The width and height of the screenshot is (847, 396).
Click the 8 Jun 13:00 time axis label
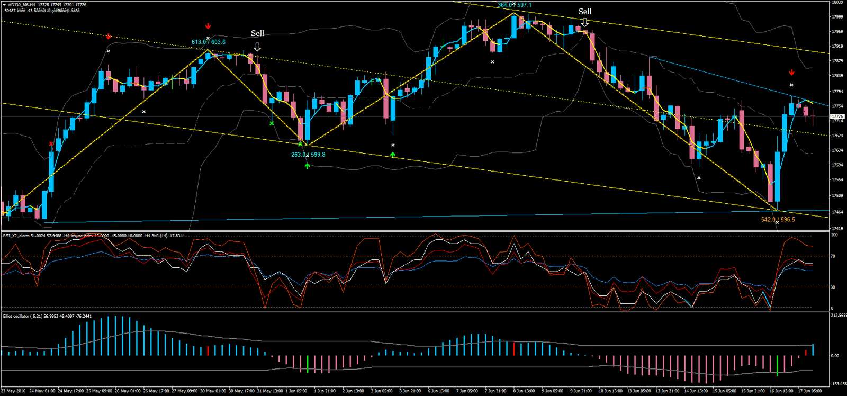tap(524, 391)
